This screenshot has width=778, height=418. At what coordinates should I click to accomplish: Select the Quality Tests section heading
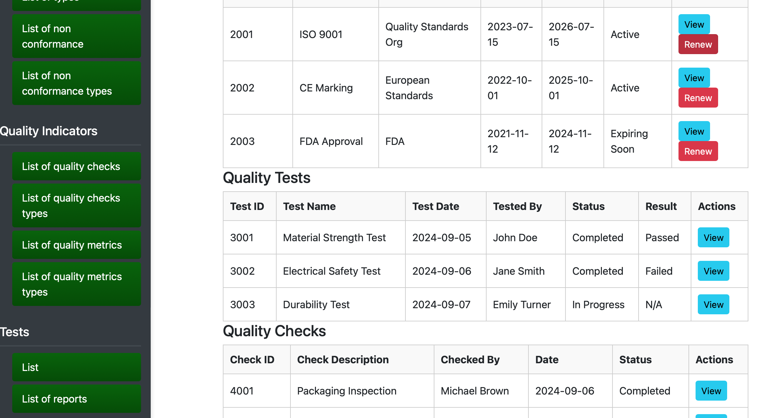pos(267,177)
